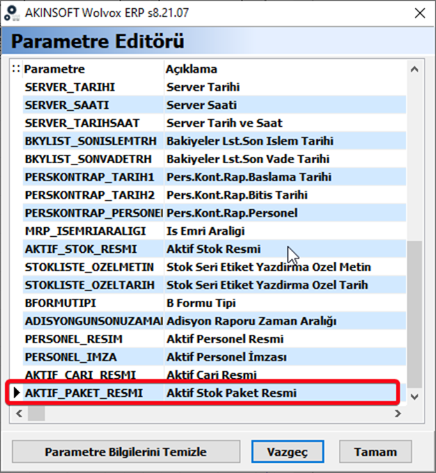Click the 'Aktif Stok Paket Resmi' description
Viewport: 436px width, 473px height.
(231, 393)
